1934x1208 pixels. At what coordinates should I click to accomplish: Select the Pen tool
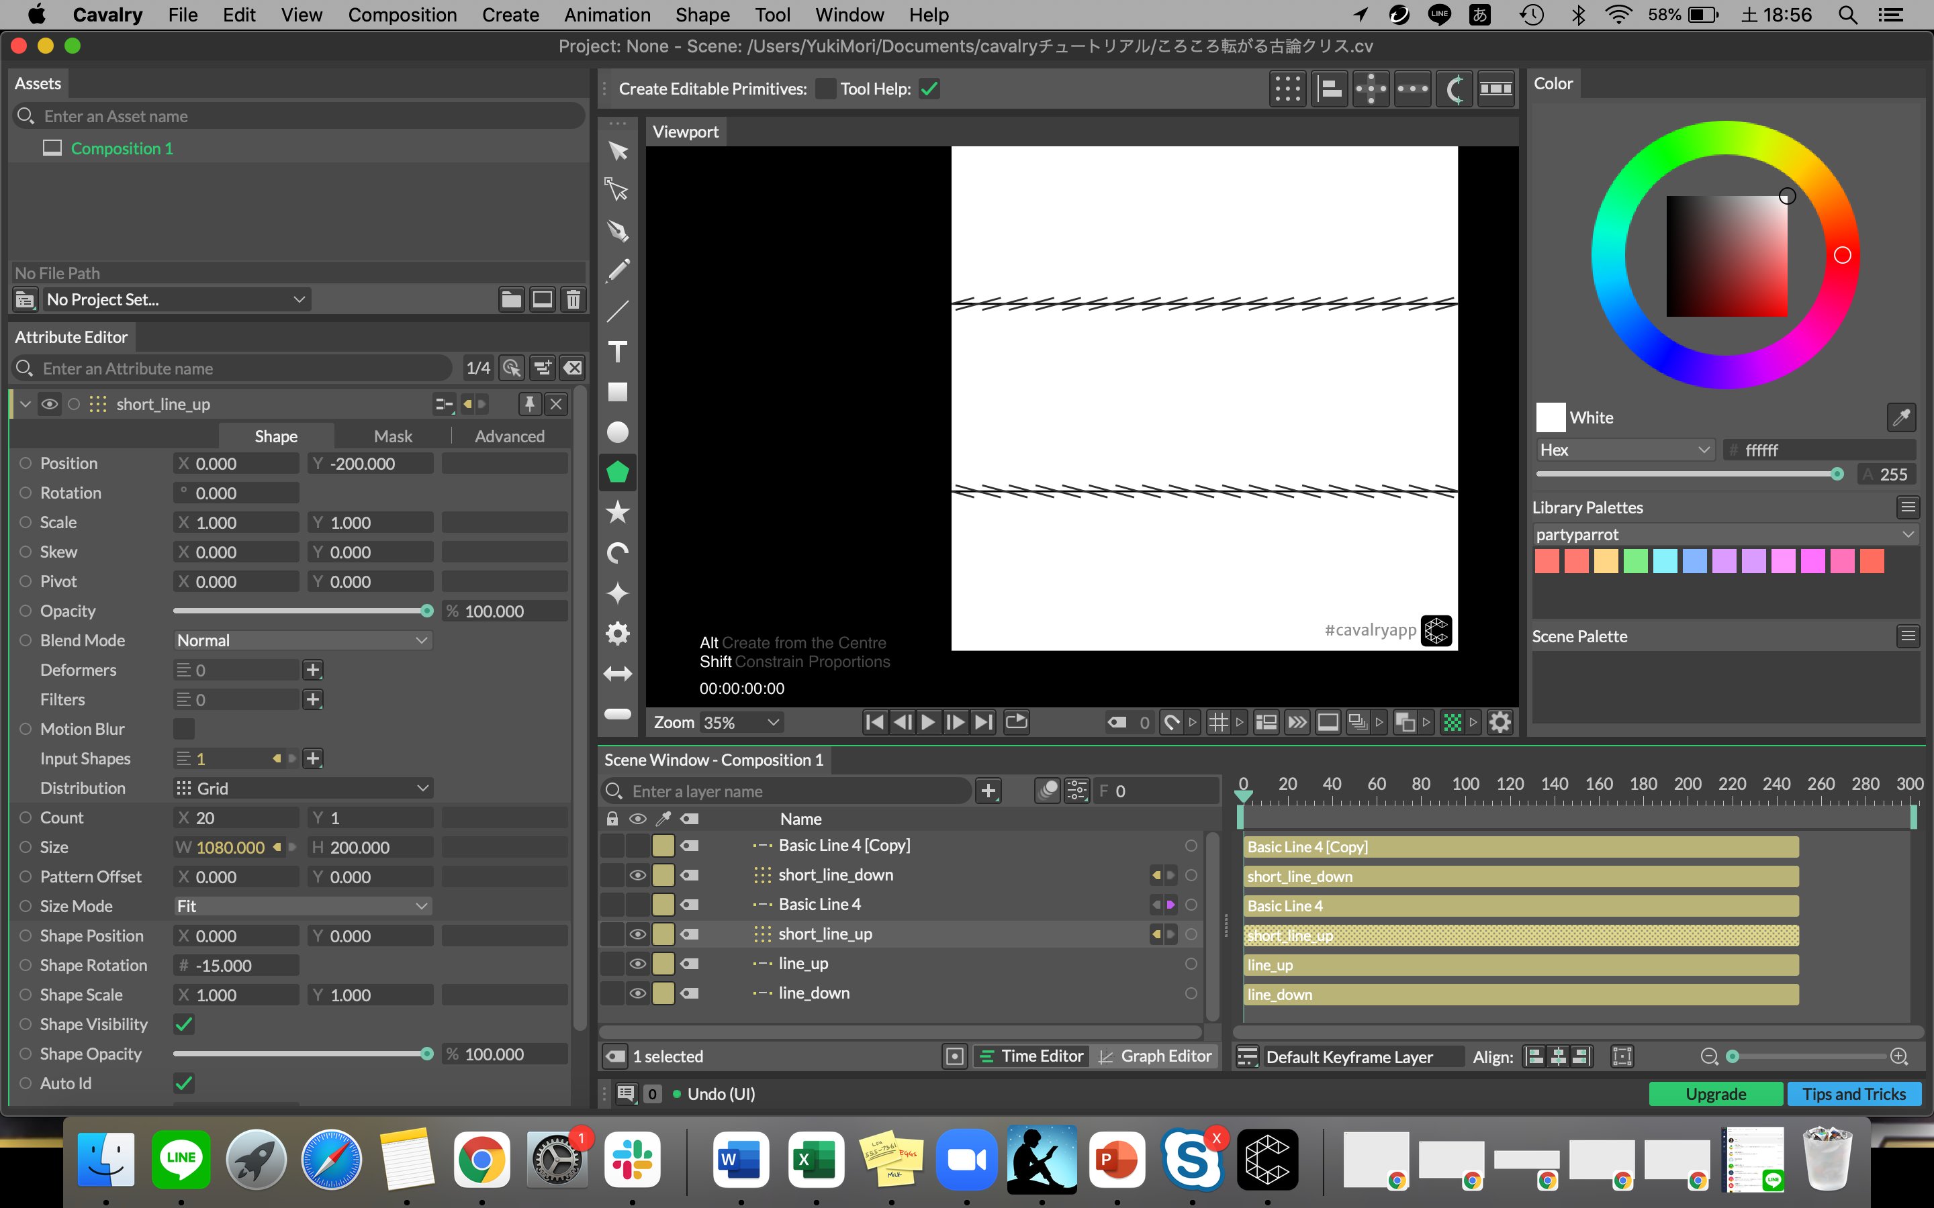617,230
